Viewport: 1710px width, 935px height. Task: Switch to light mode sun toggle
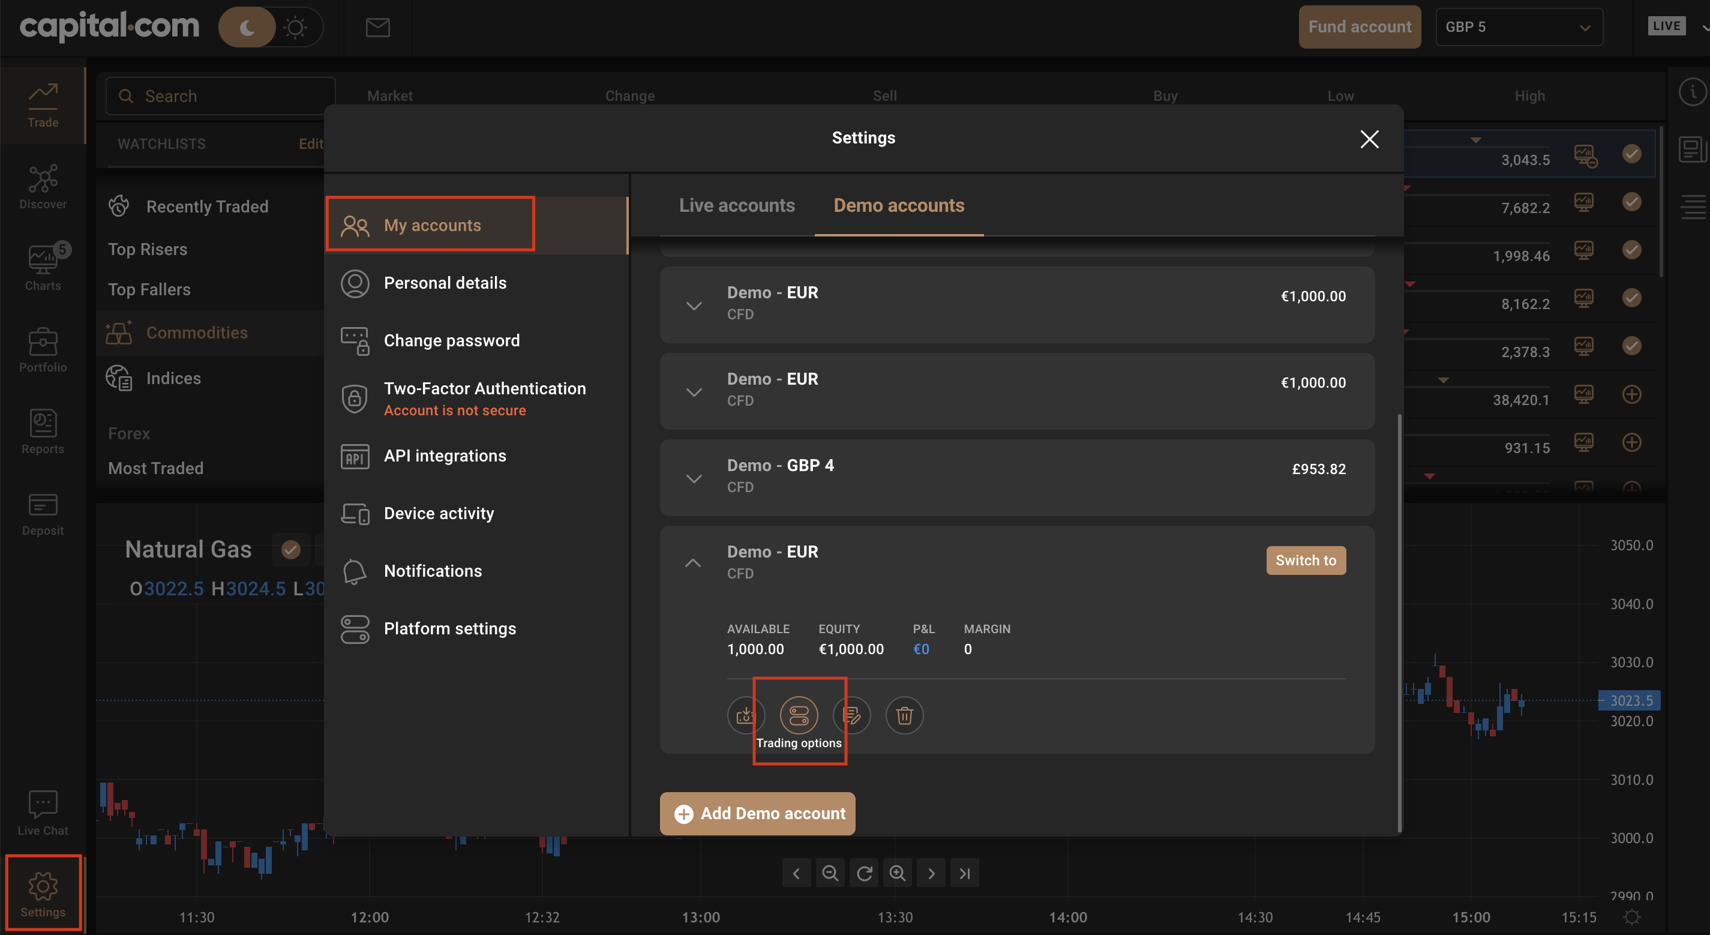295,27
